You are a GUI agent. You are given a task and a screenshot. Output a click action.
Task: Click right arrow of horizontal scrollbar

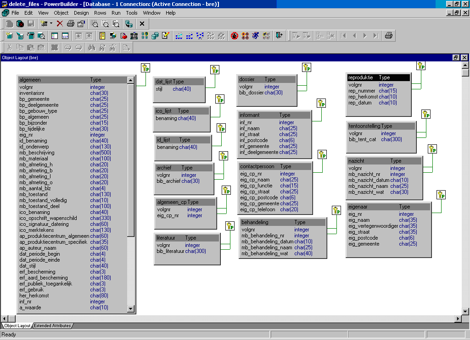(x=458, y=318)
